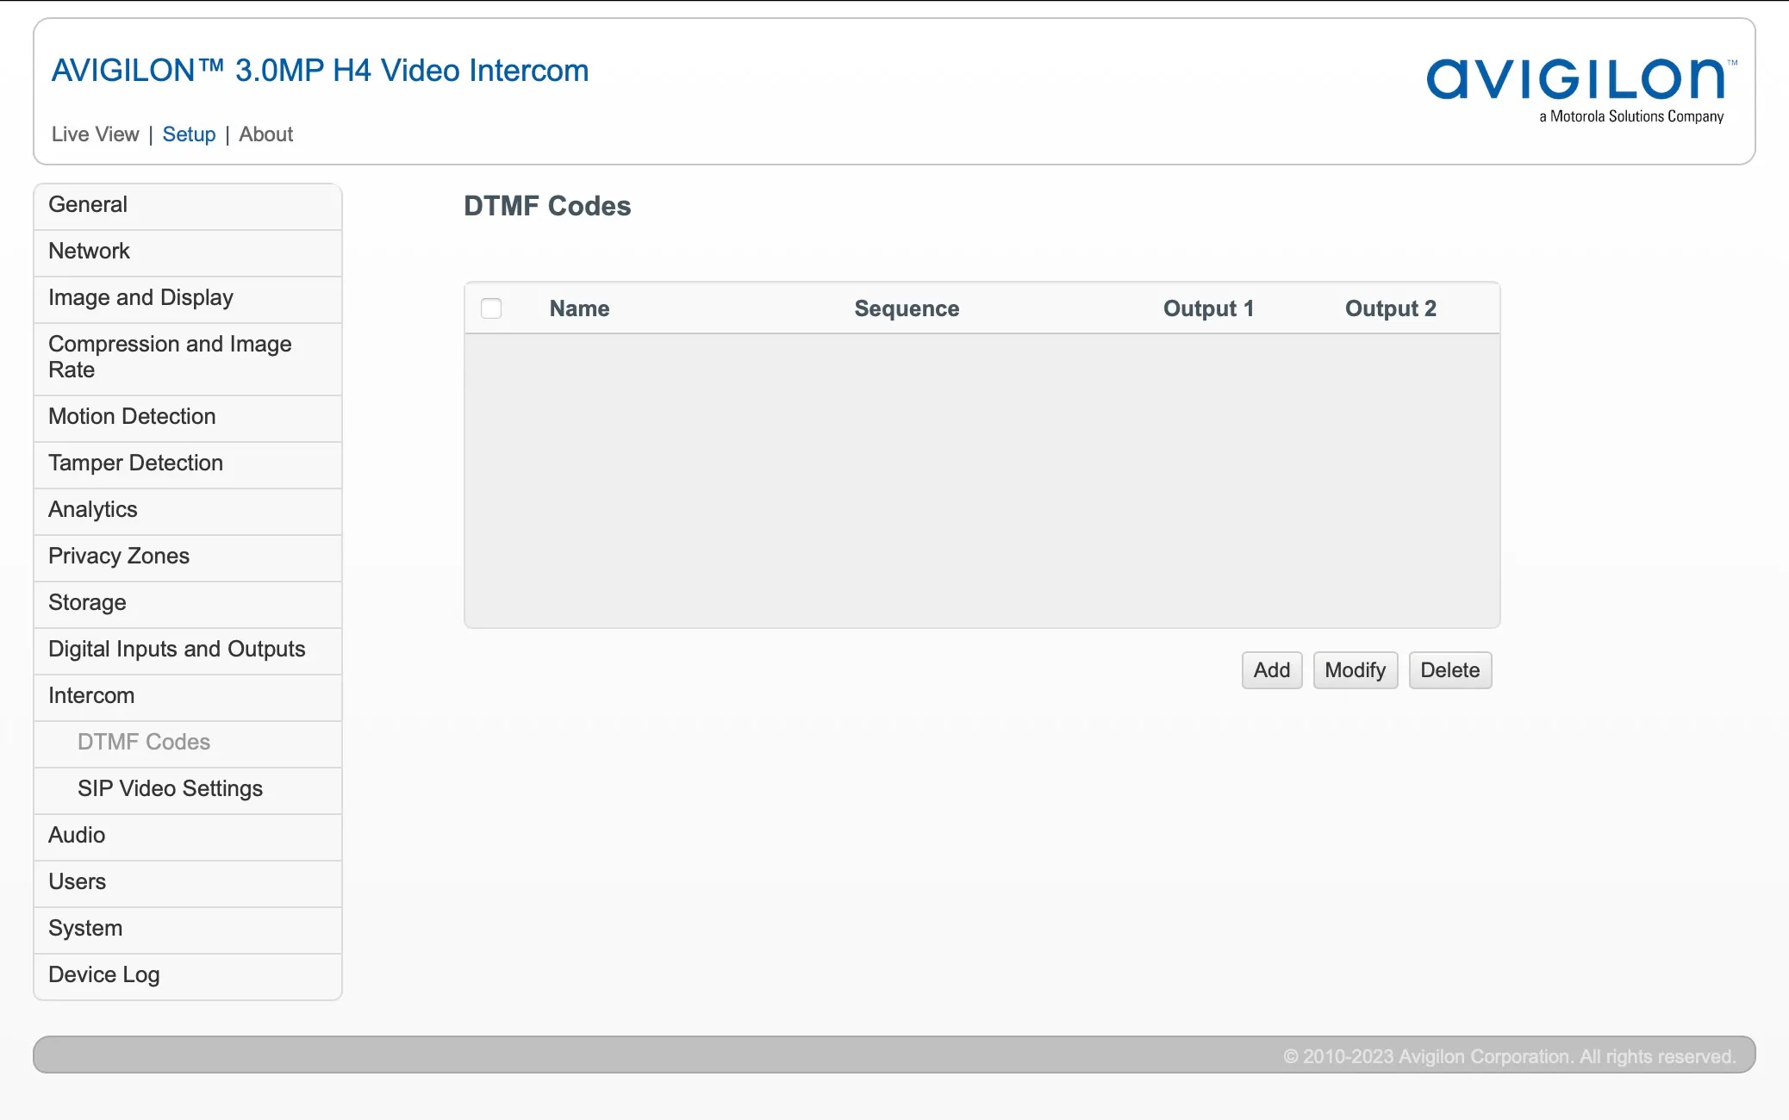The image size is (1789, 1120).
Task: Click the Name column header
Action: click(579, 308)
